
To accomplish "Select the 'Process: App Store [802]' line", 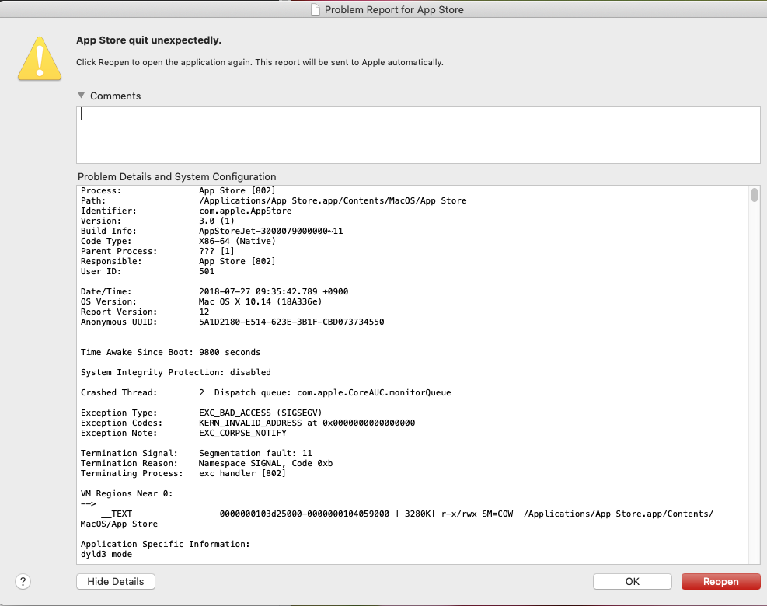I will [178, 191].
